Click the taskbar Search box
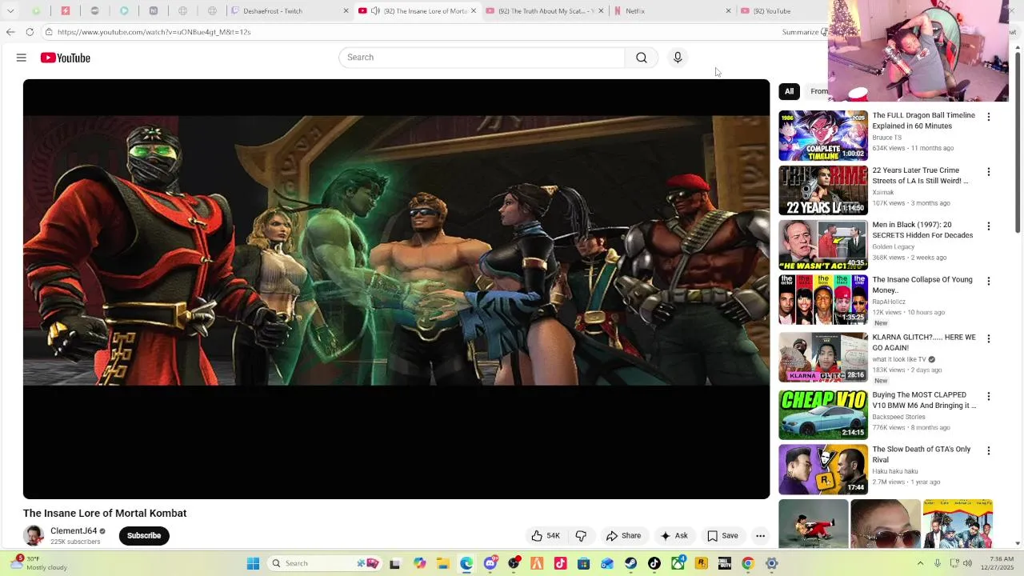The height and width of the screenshot is (576, 1024). tap(324, 563)
